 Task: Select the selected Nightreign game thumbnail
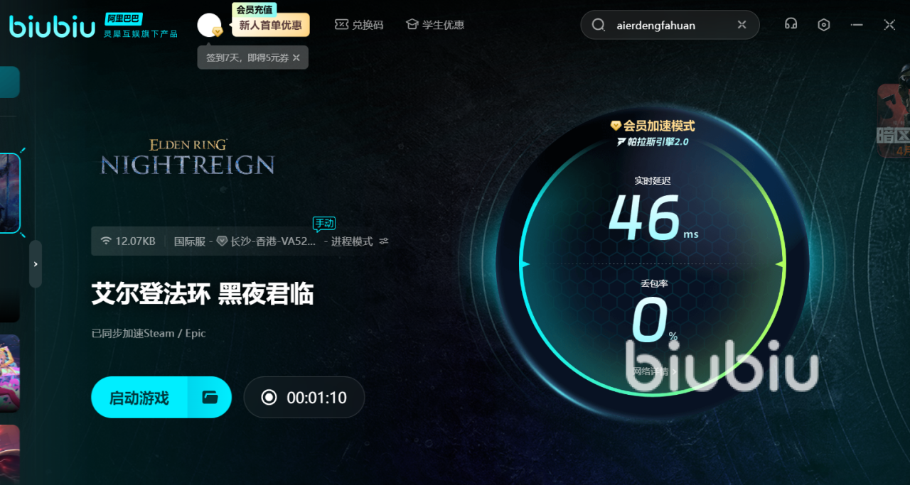tap(10, 193)
